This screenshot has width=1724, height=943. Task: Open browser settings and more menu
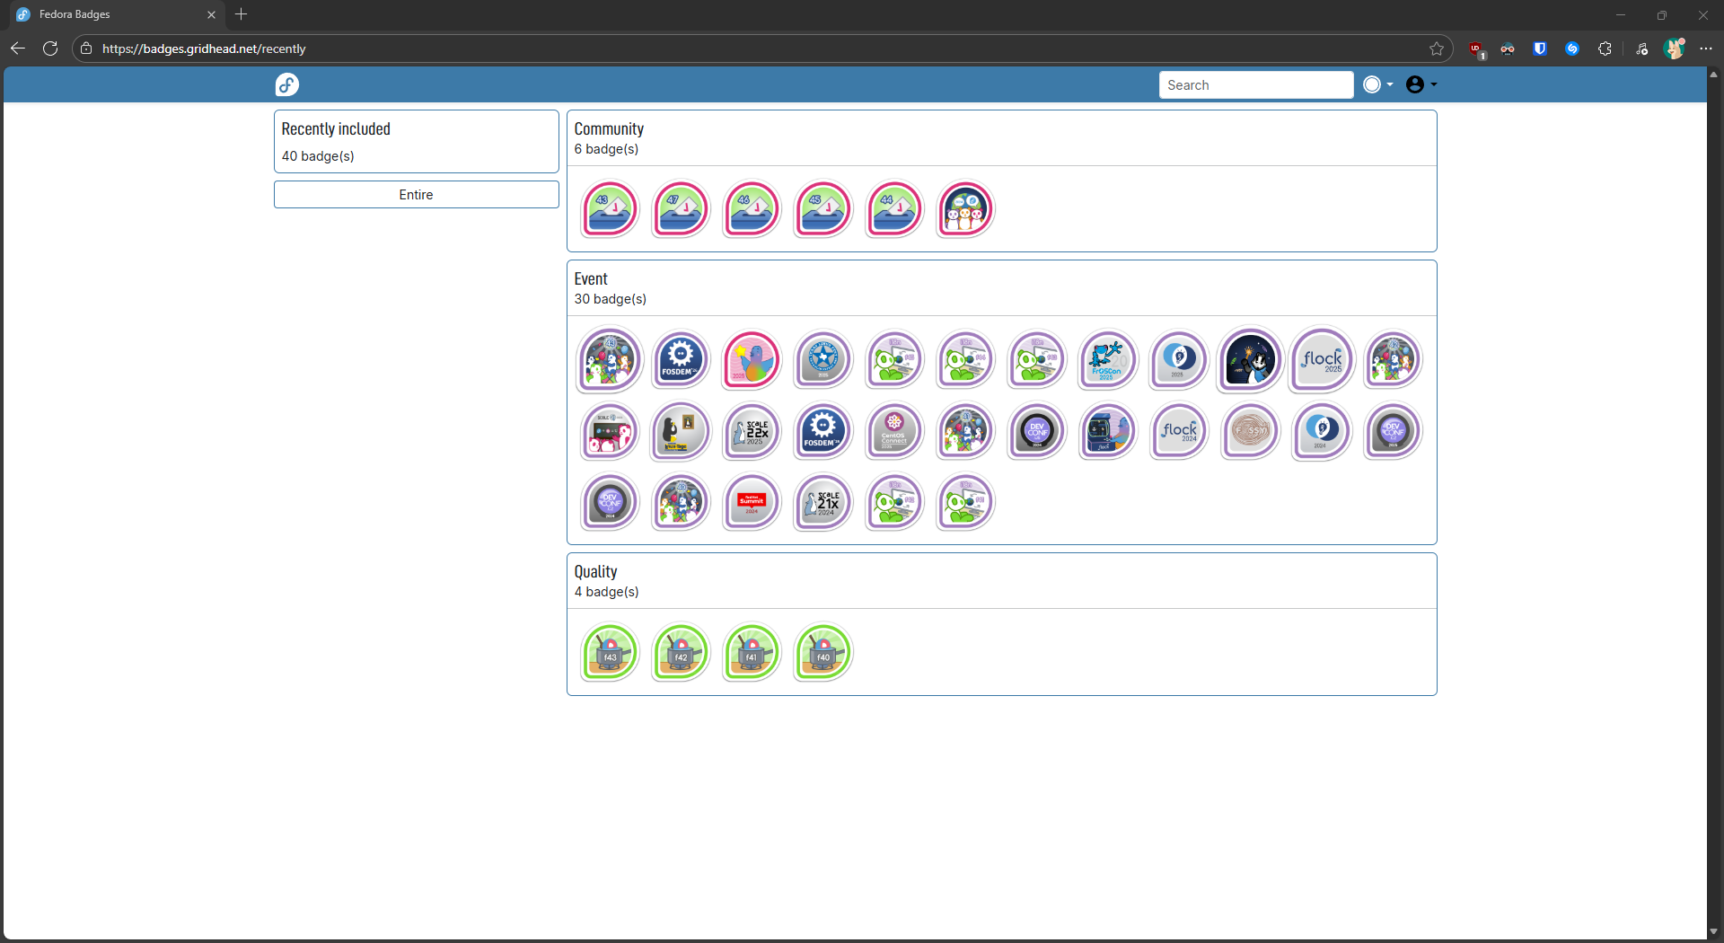pyautogui.click(x=1706, y=49)
